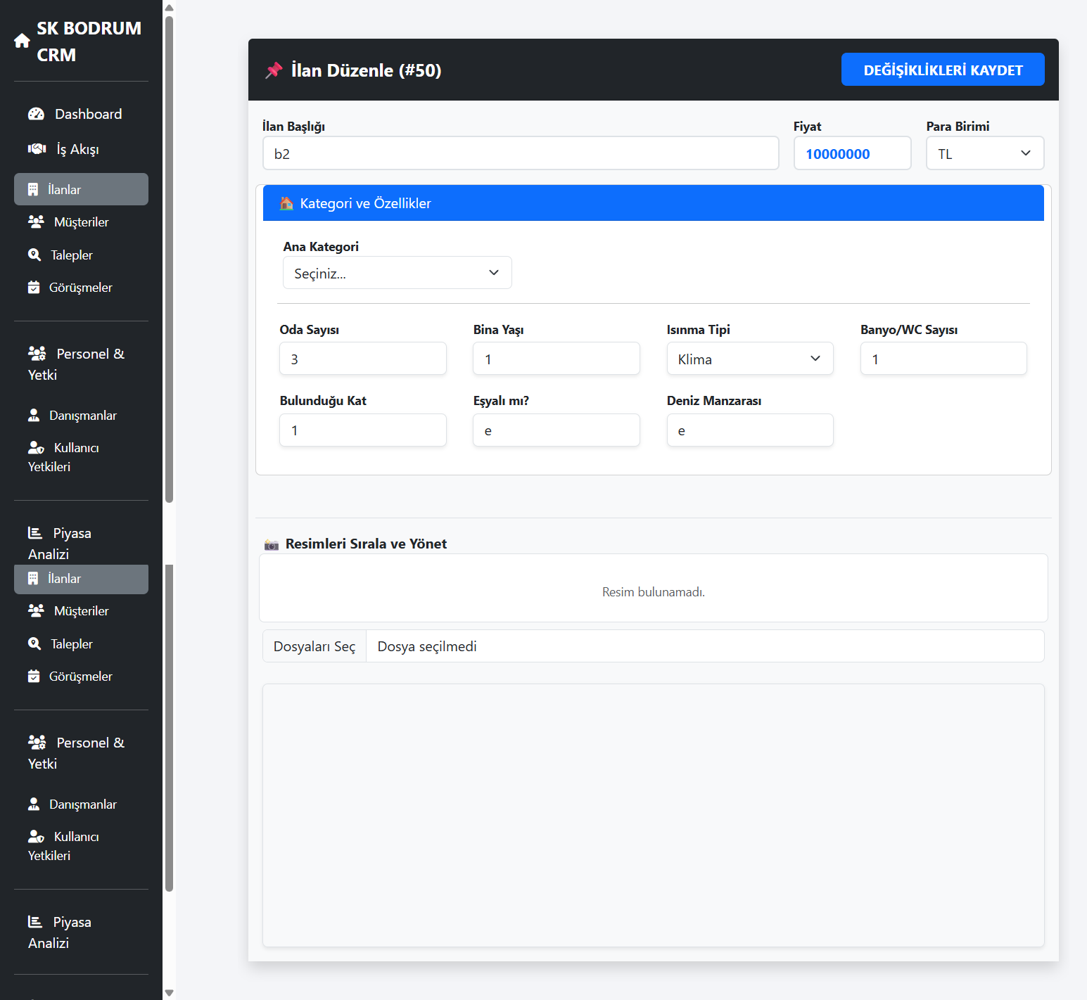Click into the Fiyat price field
This screenshot has width=1087, height=1000.
[852, 154]
